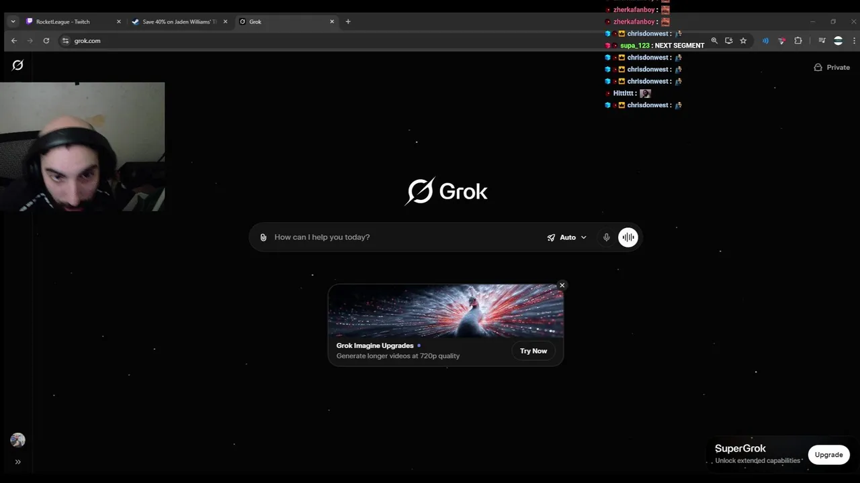Start voice mode with the waveform button
The image size is (860, 483).
coord(628,237)
